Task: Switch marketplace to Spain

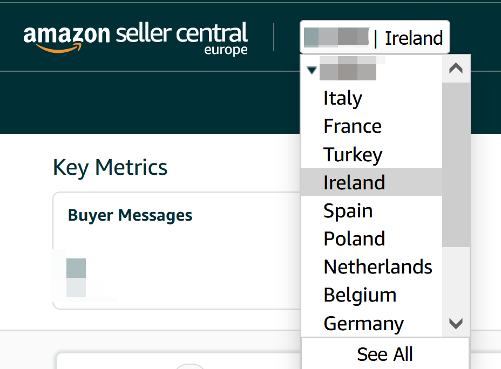Action: point(348,210)
